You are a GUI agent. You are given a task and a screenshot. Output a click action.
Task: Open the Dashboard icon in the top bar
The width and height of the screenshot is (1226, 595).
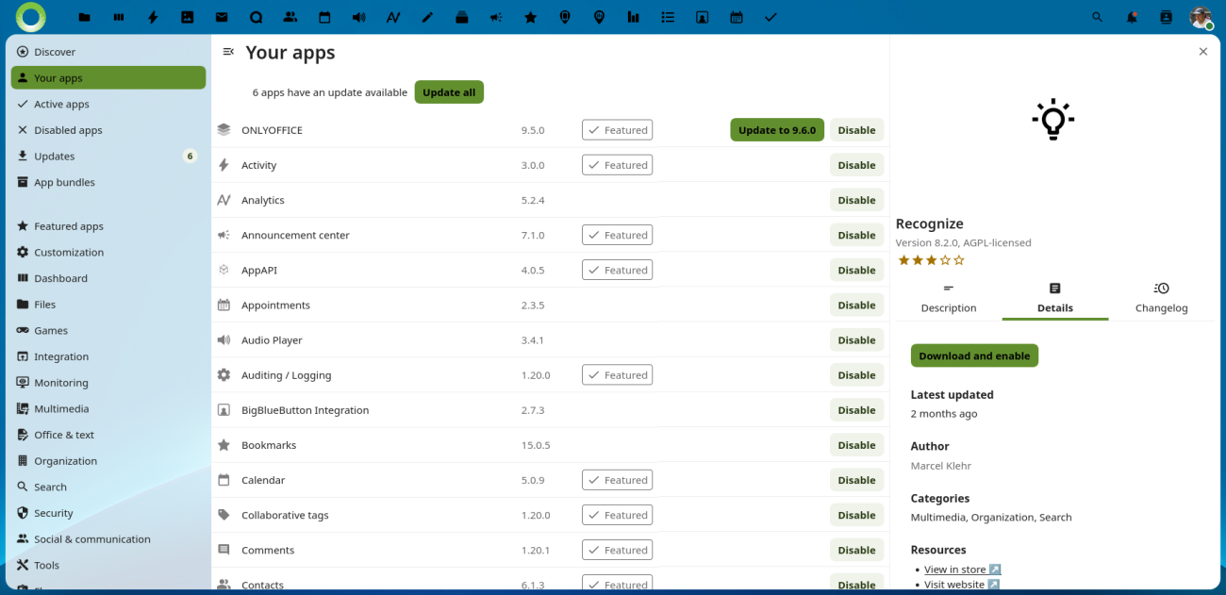pos(119,17)
